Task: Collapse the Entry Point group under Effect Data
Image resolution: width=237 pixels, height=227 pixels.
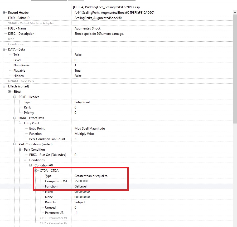Action: click(x=20, y=123)
